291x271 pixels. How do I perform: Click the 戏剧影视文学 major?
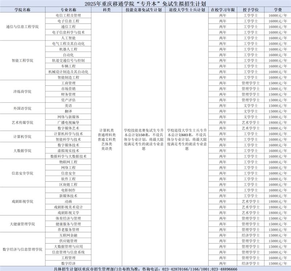click(x=68, y=213)
